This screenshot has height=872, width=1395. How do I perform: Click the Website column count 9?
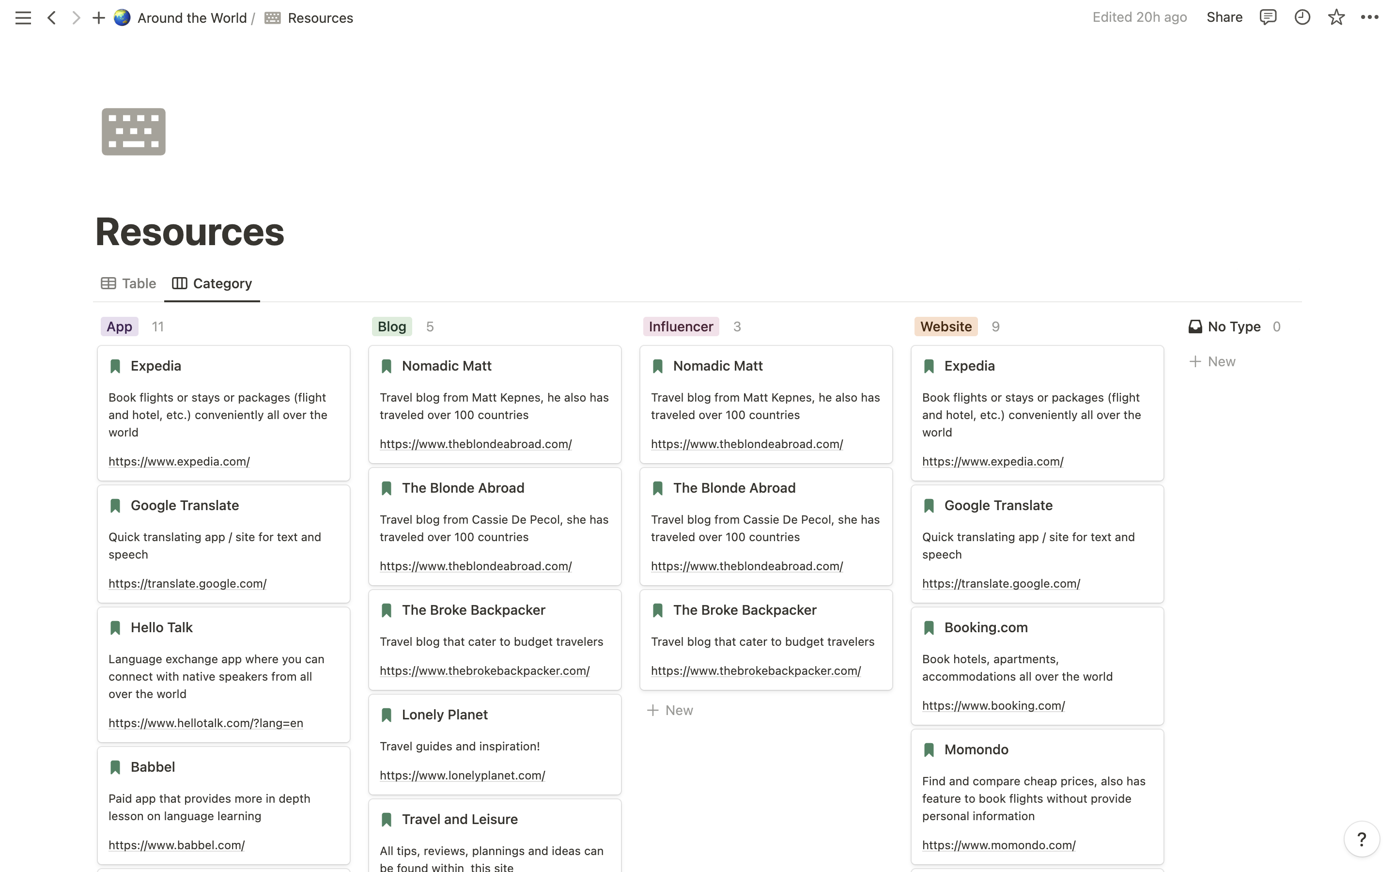(x=995, y=327)
